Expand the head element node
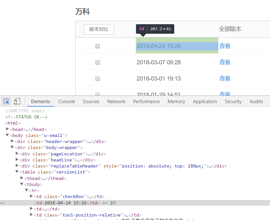The width and height of the screenshot is (270, 220). pos(7,129)
